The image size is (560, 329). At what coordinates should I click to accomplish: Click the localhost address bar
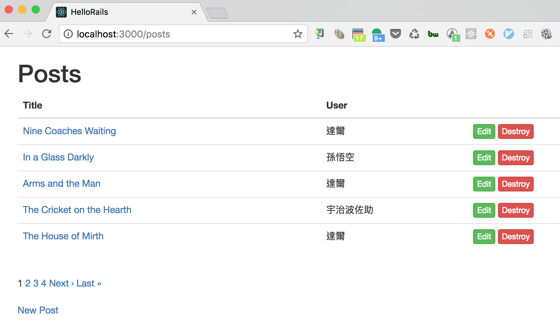point(182,34)
